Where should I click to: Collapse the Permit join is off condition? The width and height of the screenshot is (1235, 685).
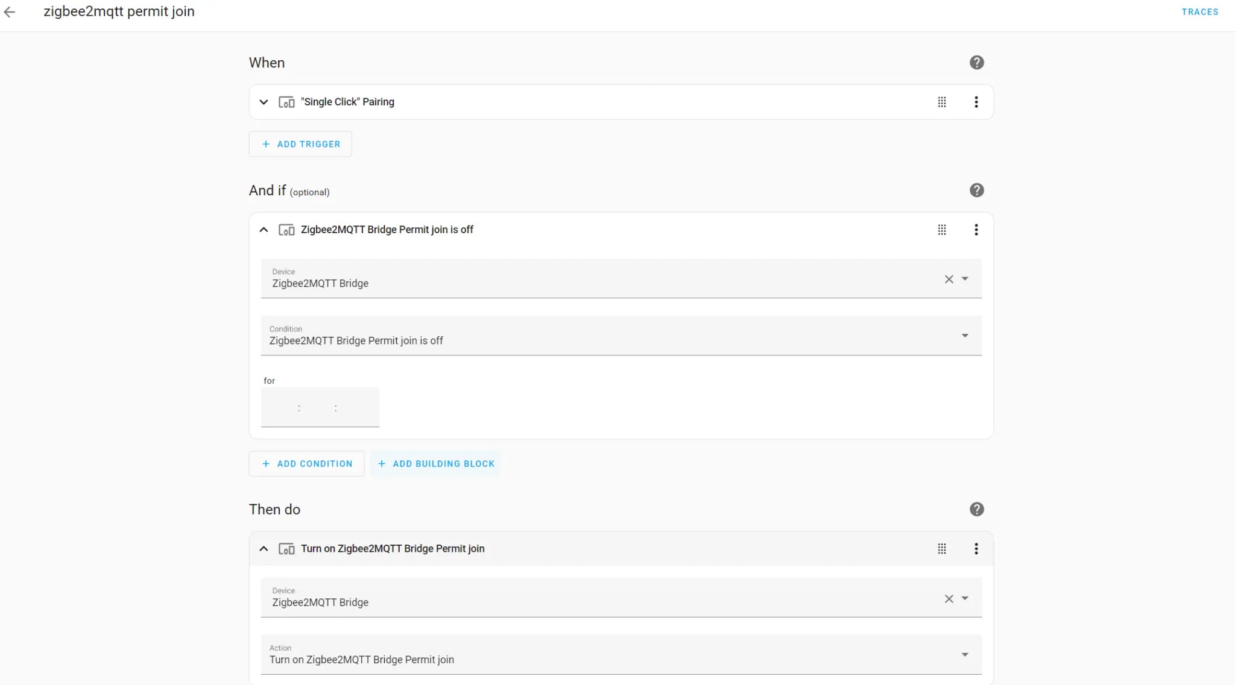(x=264, y=230)
